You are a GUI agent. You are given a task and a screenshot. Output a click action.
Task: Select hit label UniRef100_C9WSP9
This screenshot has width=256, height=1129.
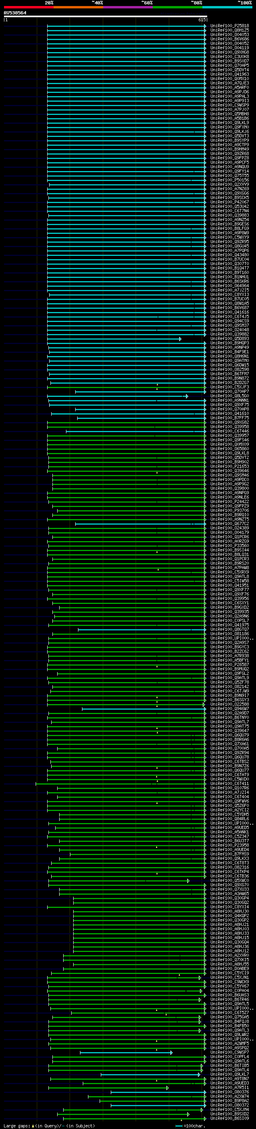click(x=229, y=105)
